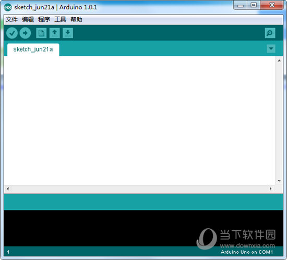Upload the sketch with the arrow button

coord(25,33)
